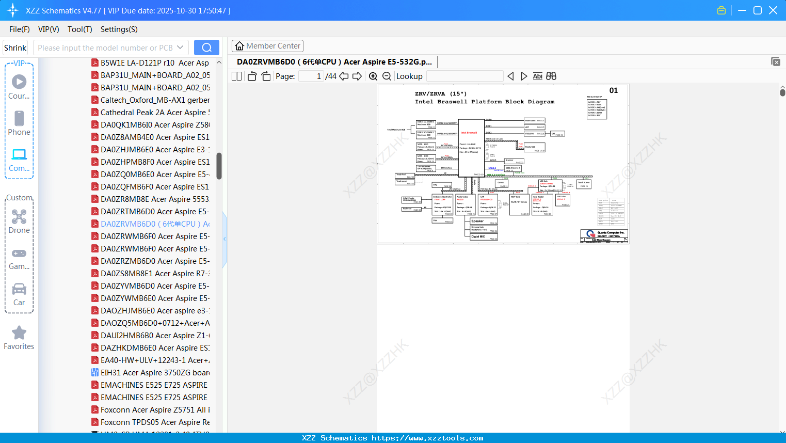Go to the next page arrow
This screenshot has width=786, height=443.
[357, 76]
